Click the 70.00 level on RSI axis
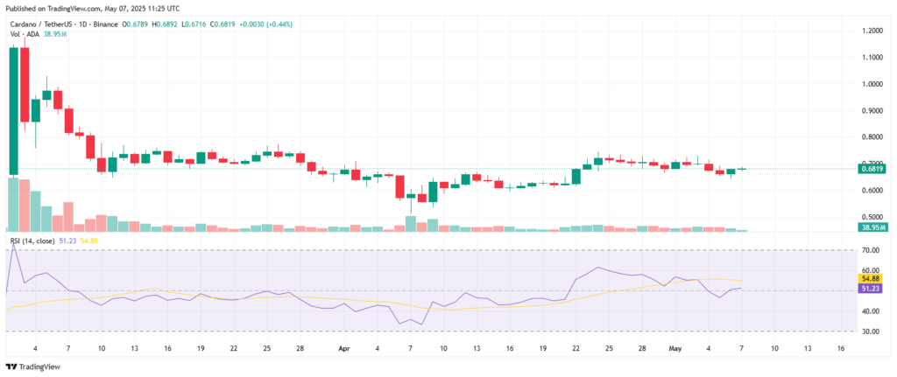Screen dimensions: 897x377 pos(870,251)
